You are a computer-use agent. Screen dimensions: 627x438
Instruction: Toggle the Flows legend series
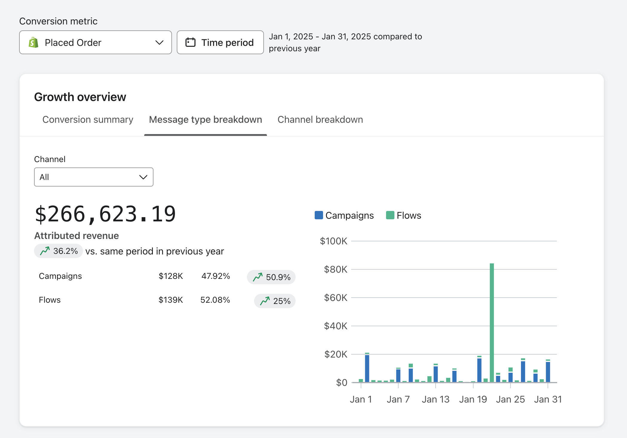point(408,215)
